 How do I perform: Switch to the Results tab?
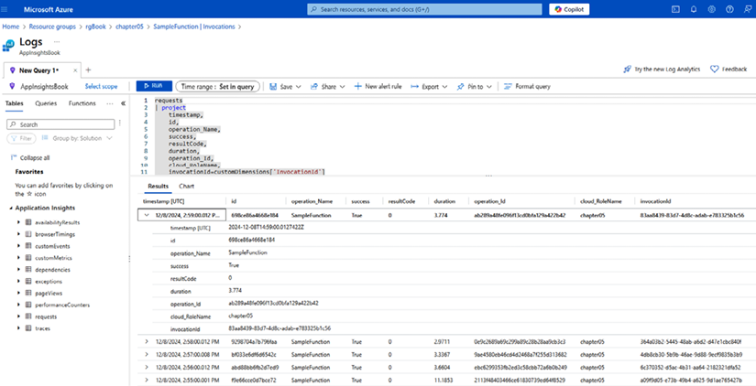tap(159, 187)
